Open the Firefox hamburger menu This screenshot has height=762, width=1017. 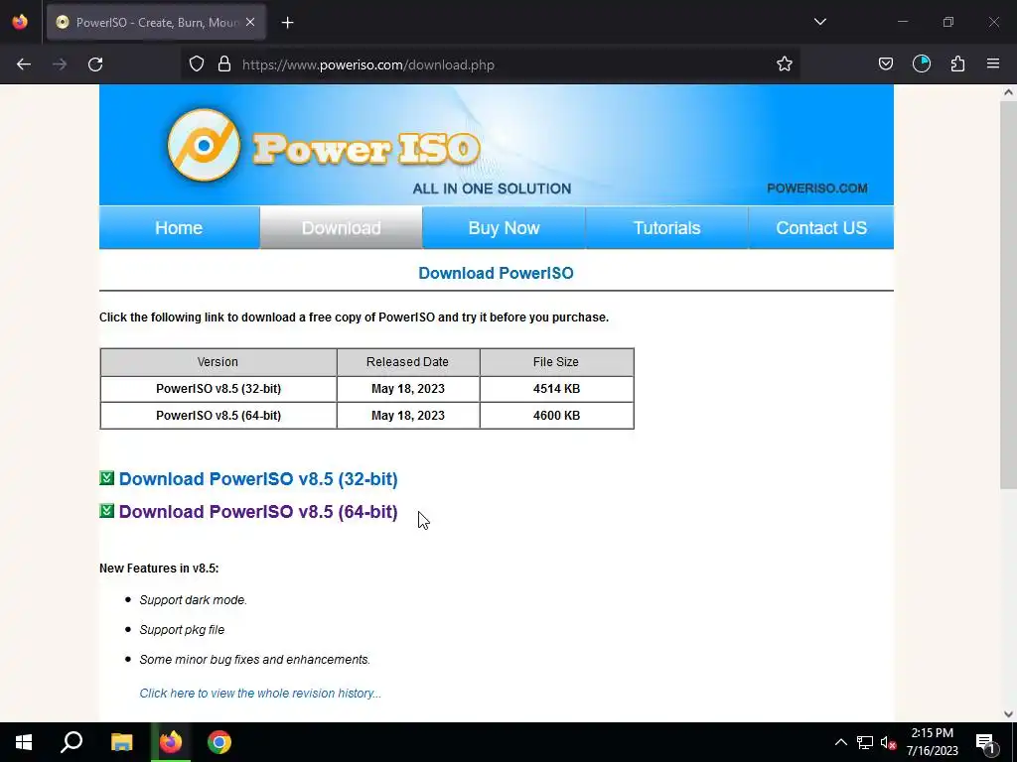[993, 63]
